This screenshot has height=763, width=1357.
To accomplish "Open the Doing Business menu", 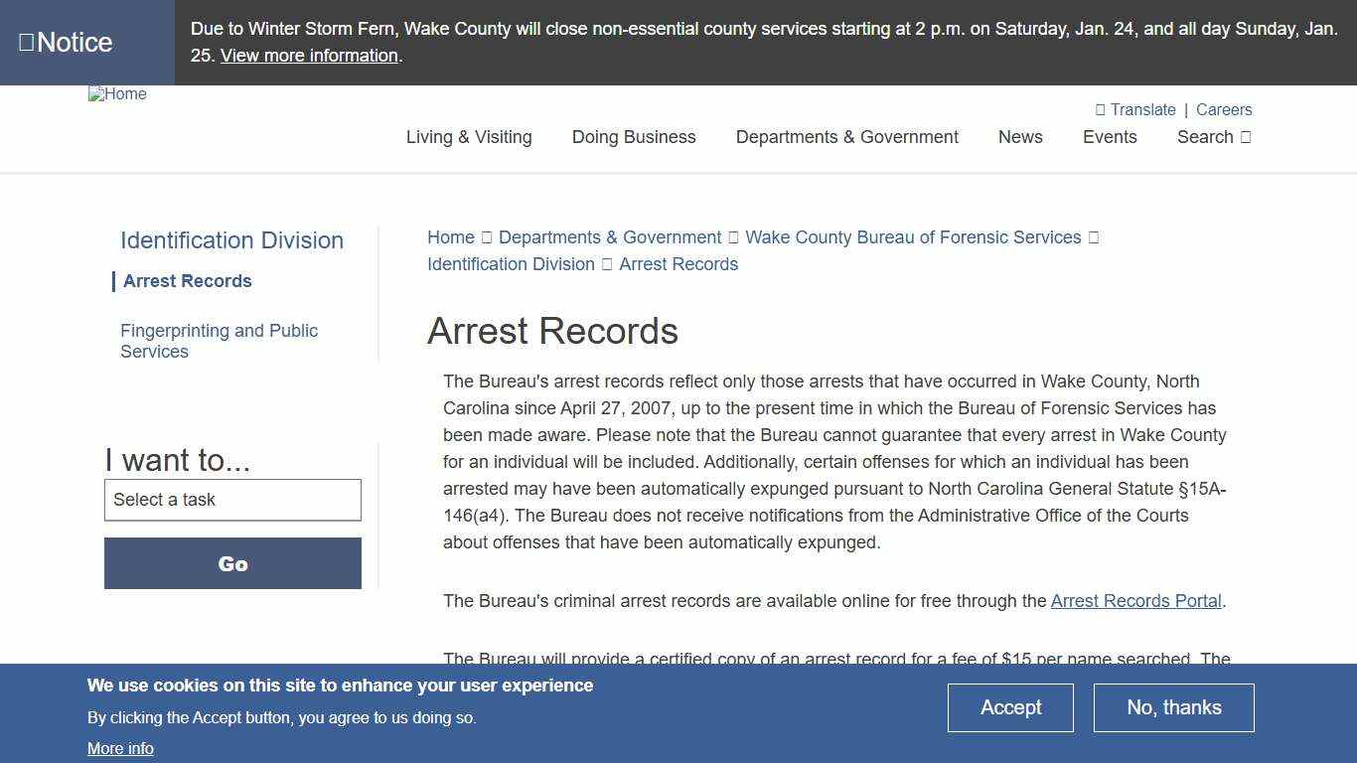I will click(633, 137).
